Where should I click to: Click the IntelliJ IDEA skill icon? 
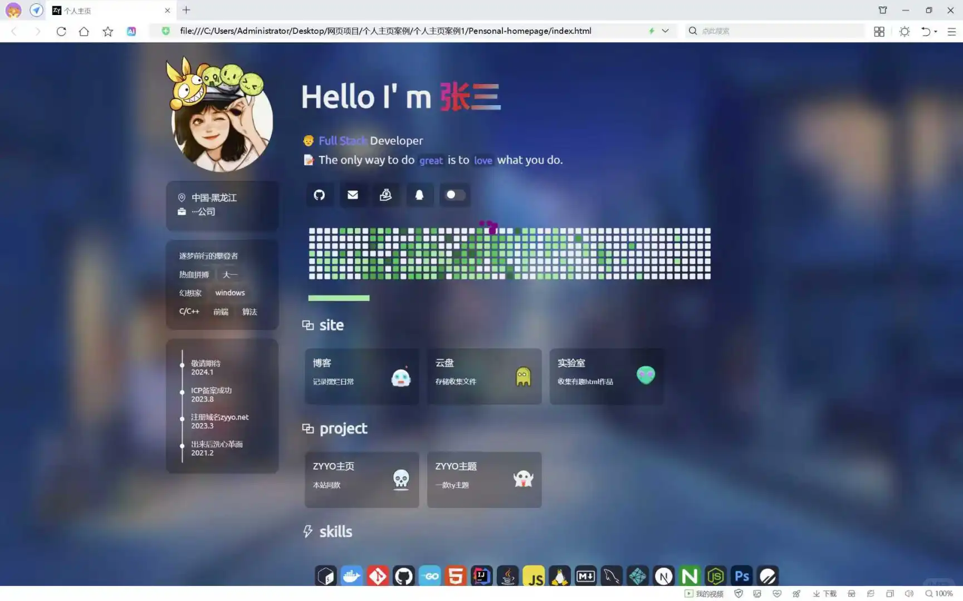[x=482, y=577]
